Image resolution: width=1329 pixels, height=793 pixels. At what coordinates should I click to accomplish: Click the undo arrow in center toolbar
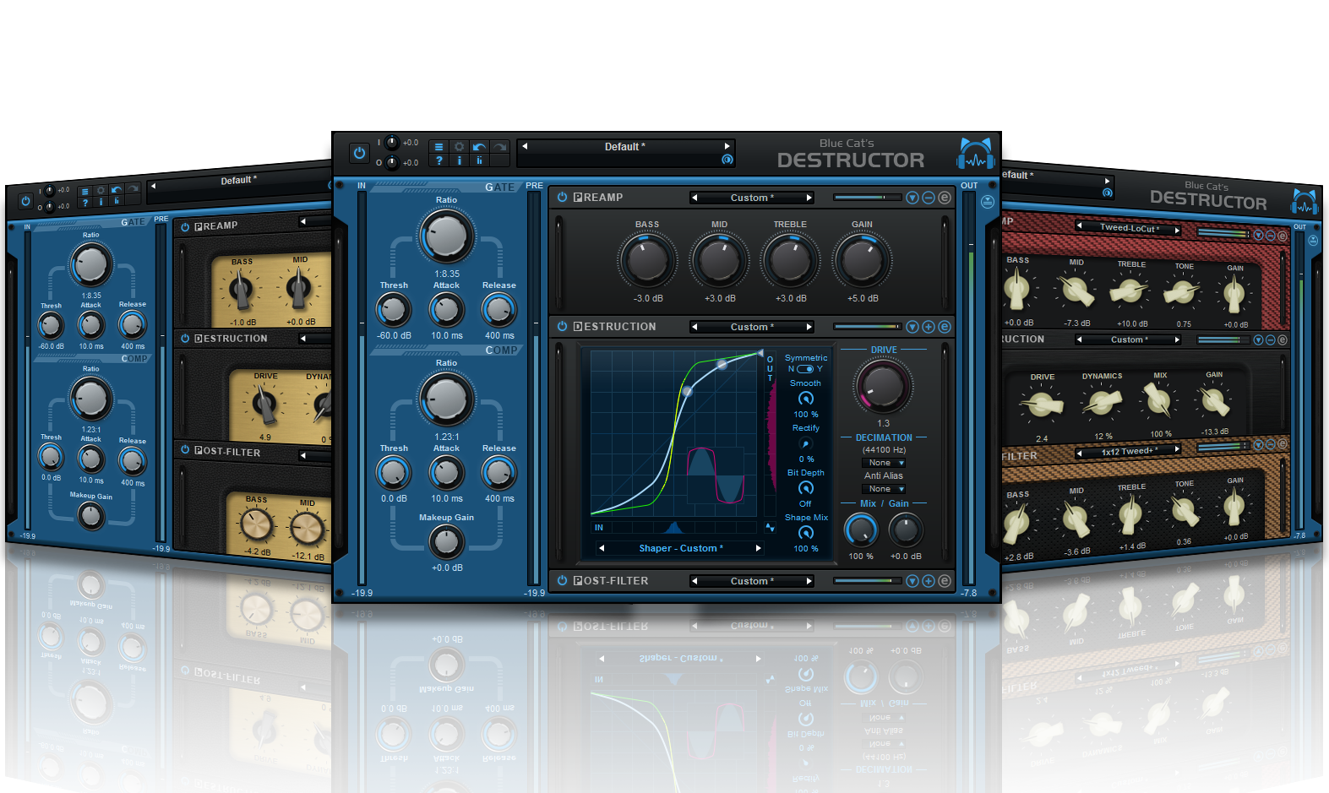click(x=480, y=147)
